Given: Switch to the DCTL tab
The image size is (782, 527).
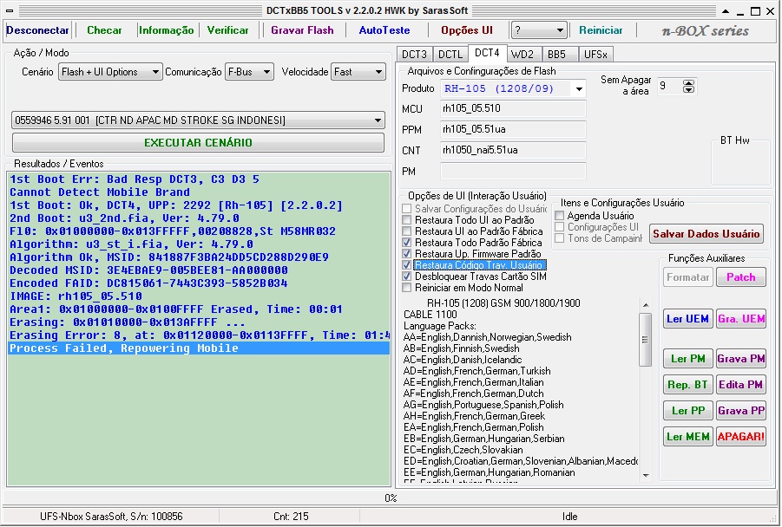Looking at the screenshot, I should click(x=450, y=55).
